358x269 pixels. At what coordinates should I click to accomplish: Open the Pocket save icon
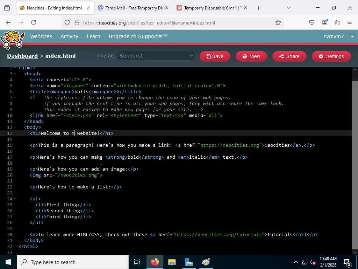tap(312, 22)
